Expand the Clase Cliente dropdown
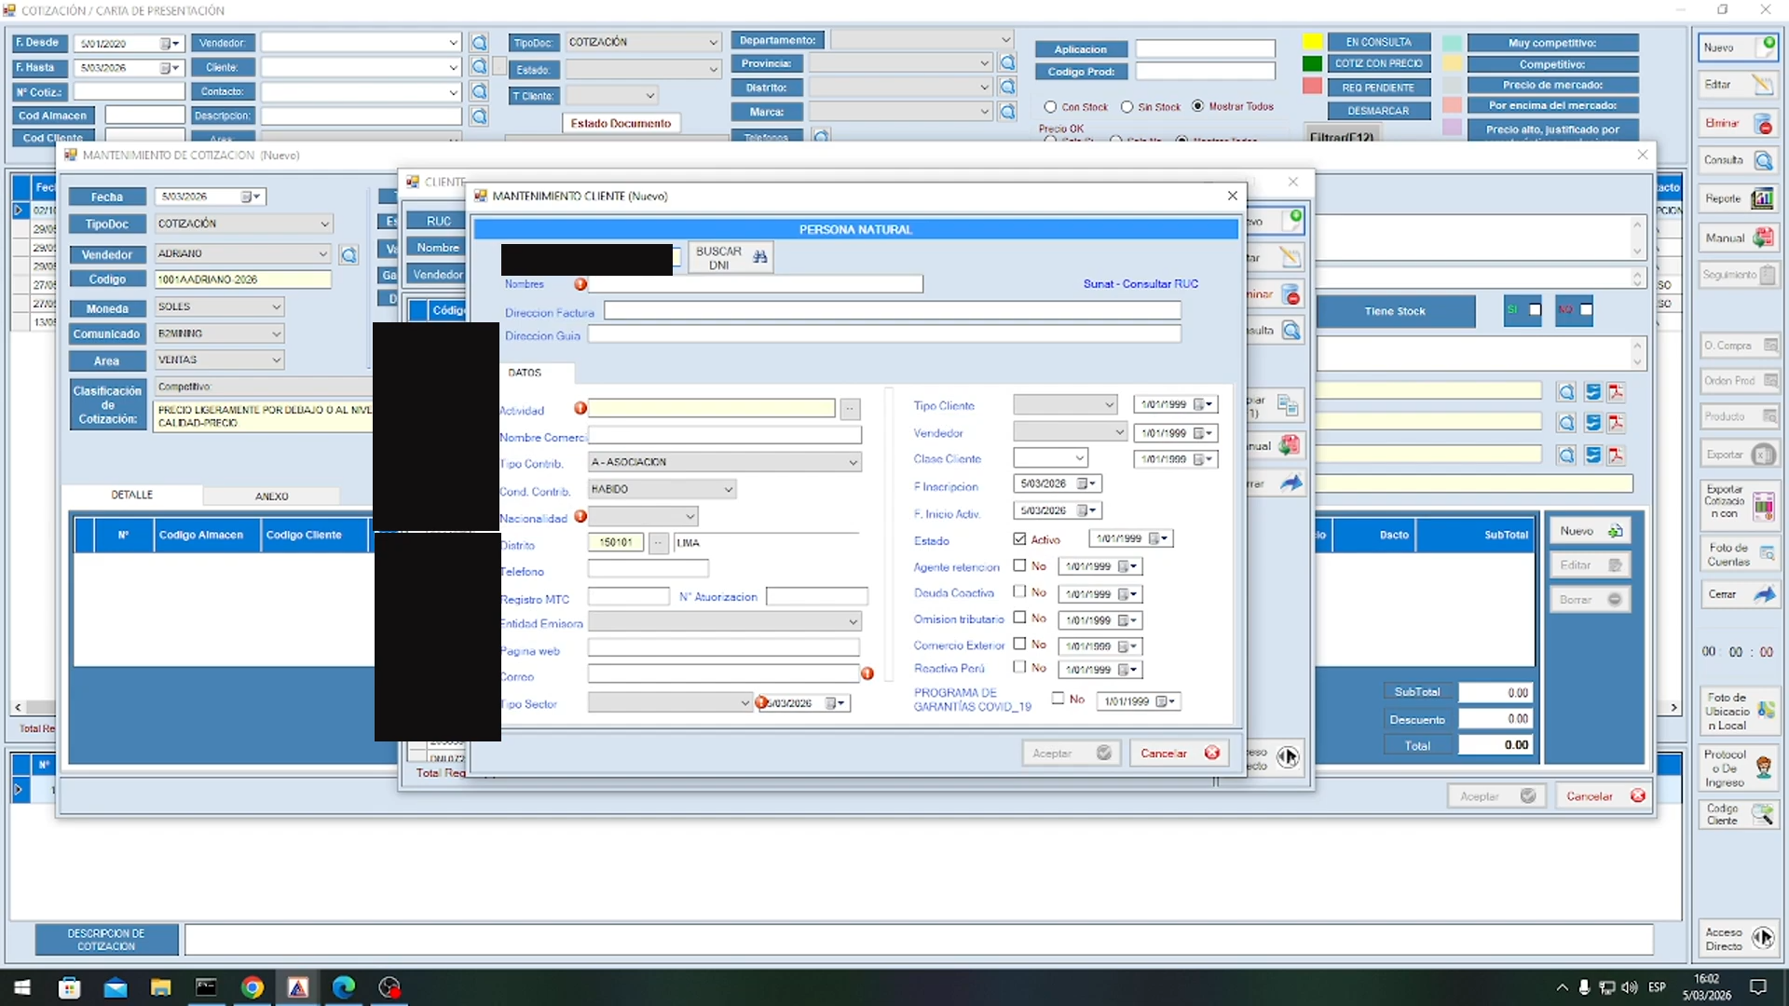1789x1006 pixels. click(1051, 458)
